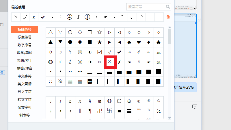Insert the checked box symbol
Viewport: 231px width, 130px height.
tap(100, 52)
